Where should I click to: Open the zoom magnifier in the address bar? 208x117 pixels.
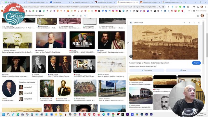[x=160, y=7]
